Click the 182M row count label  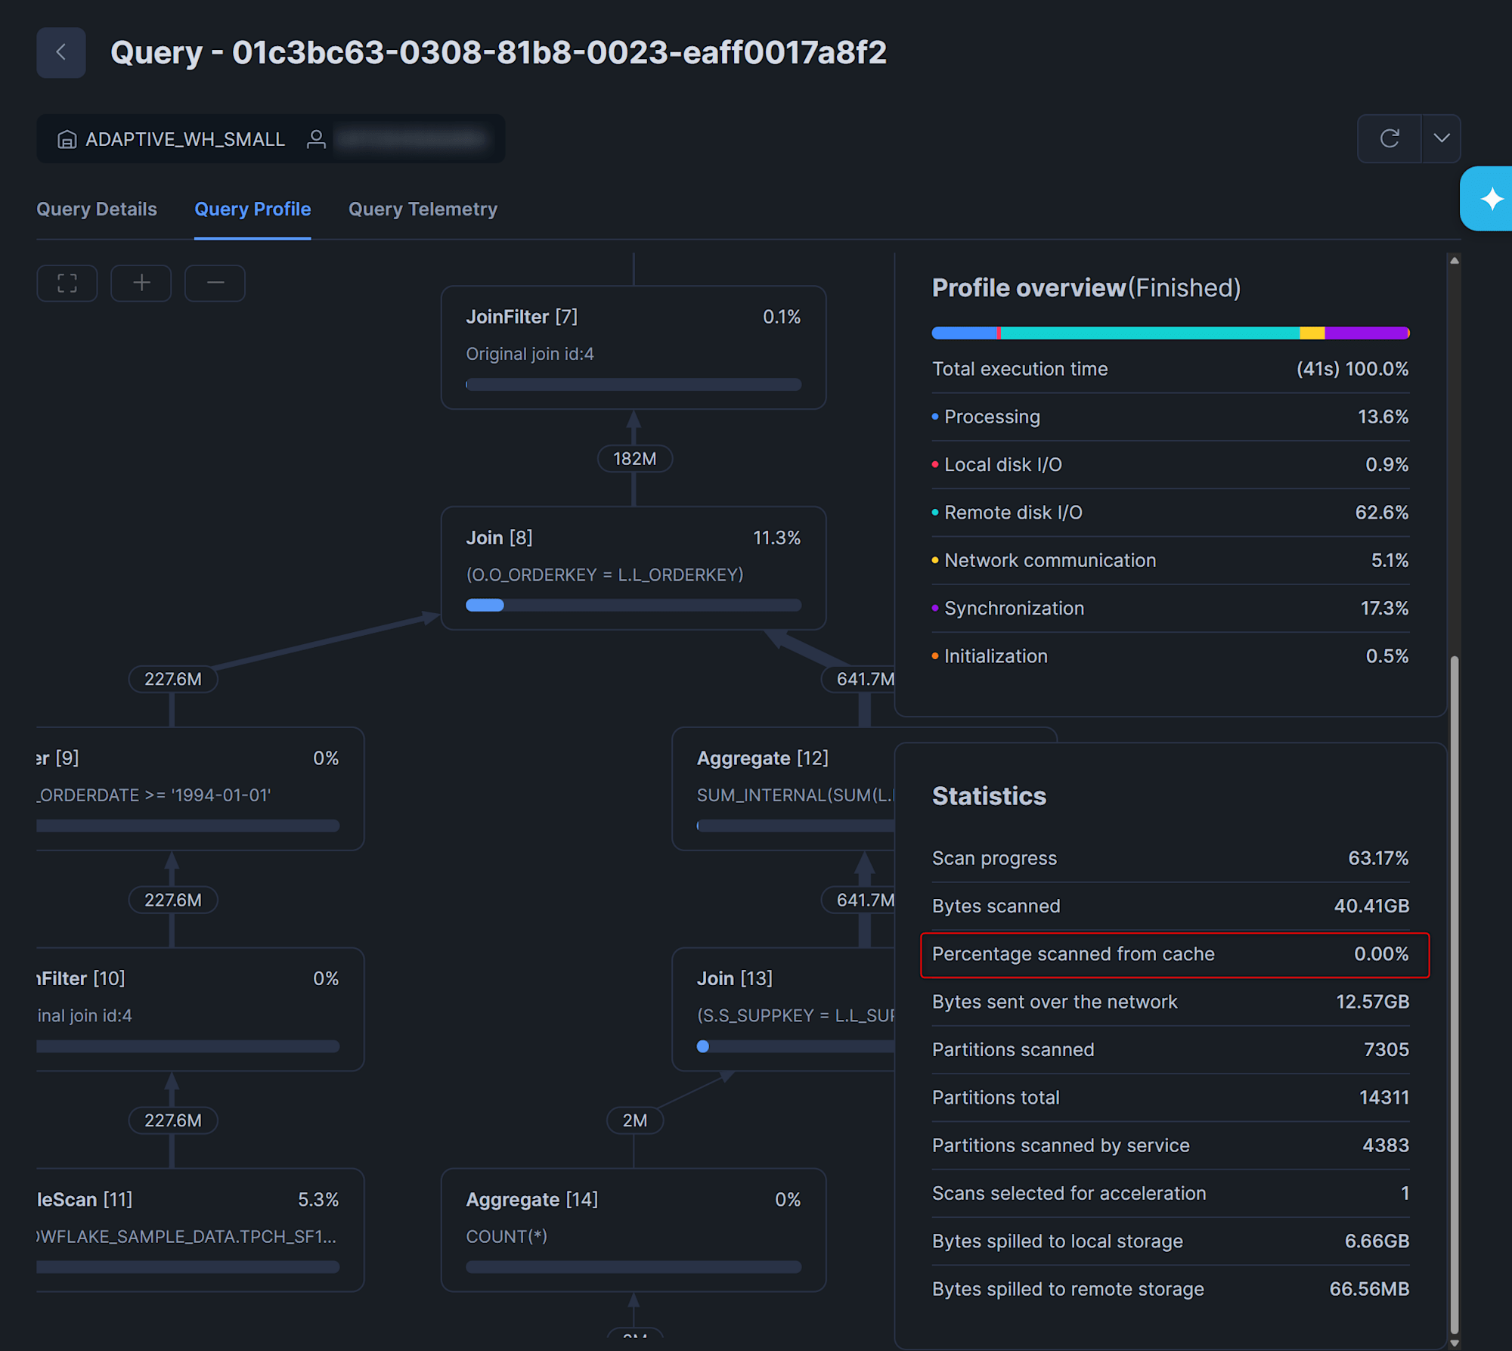634,459
